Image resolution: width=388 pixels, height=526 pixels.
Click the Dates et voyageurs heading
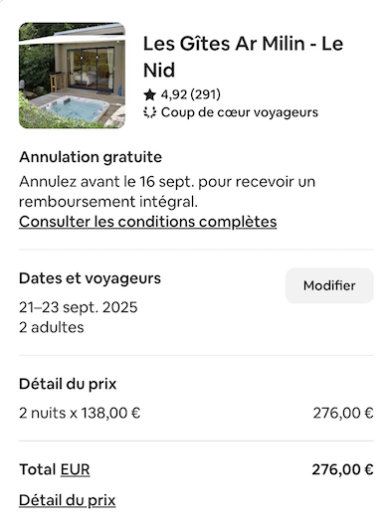coord(90,278)
